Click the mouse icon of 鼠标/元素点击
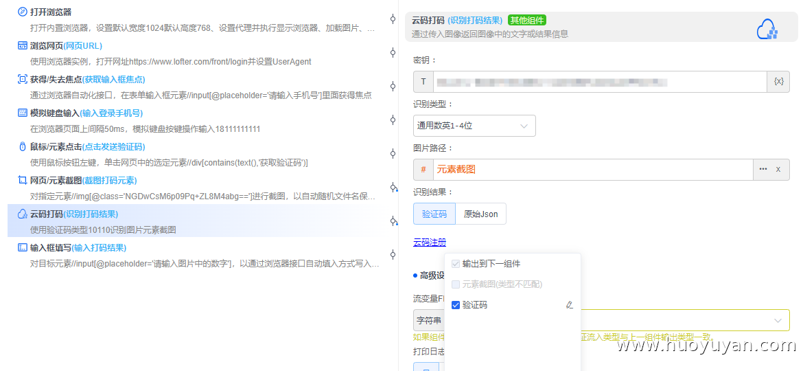The width and height of the screenshot is (803, 371). pyautogui.click(x=22, y=146)
